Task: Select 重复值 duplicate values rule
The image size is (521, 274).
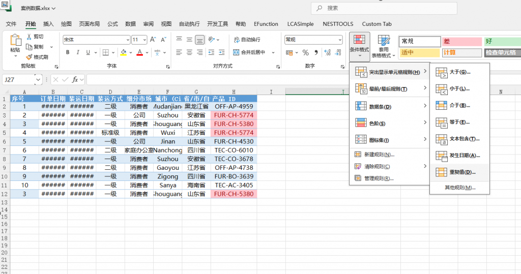Action: point(459,172)
